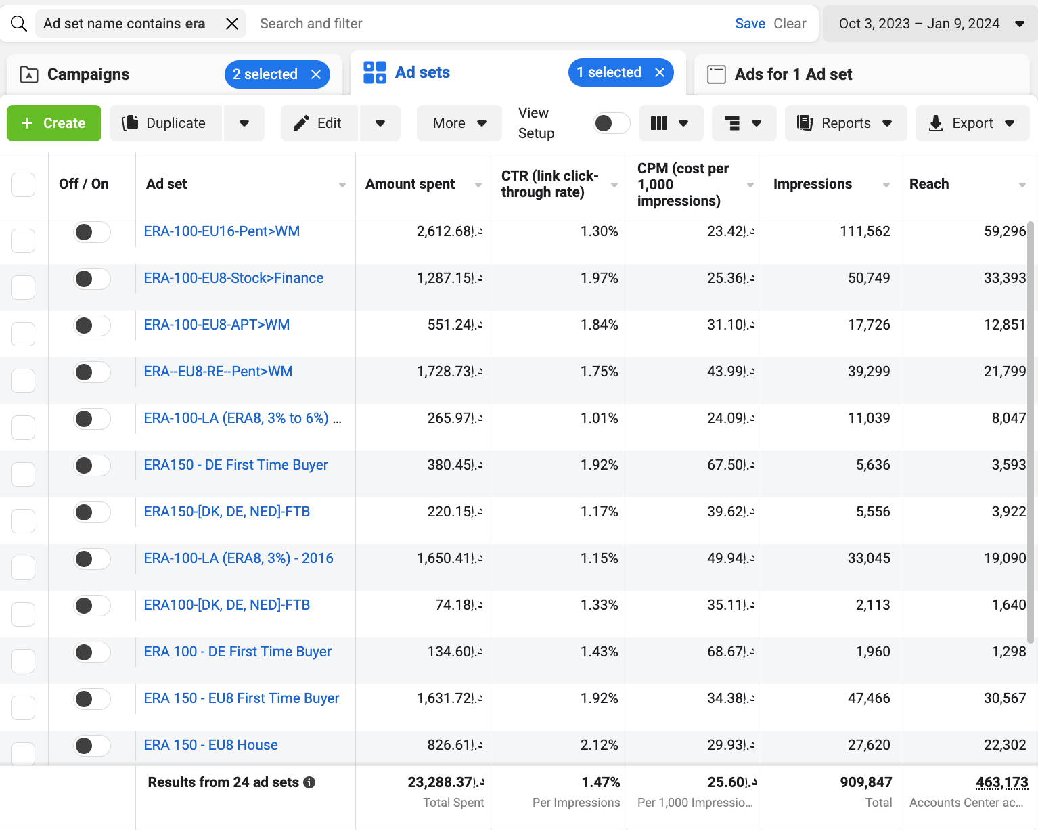The width and height of the screenshot is (1038, 831).
Task: Switch to the Campaigns tab
Action: point(88,74)
